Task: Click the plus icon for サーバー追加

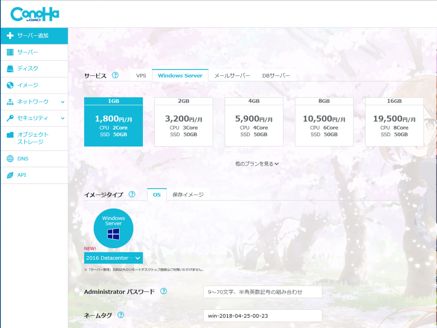Action: [x=10, y=35]
